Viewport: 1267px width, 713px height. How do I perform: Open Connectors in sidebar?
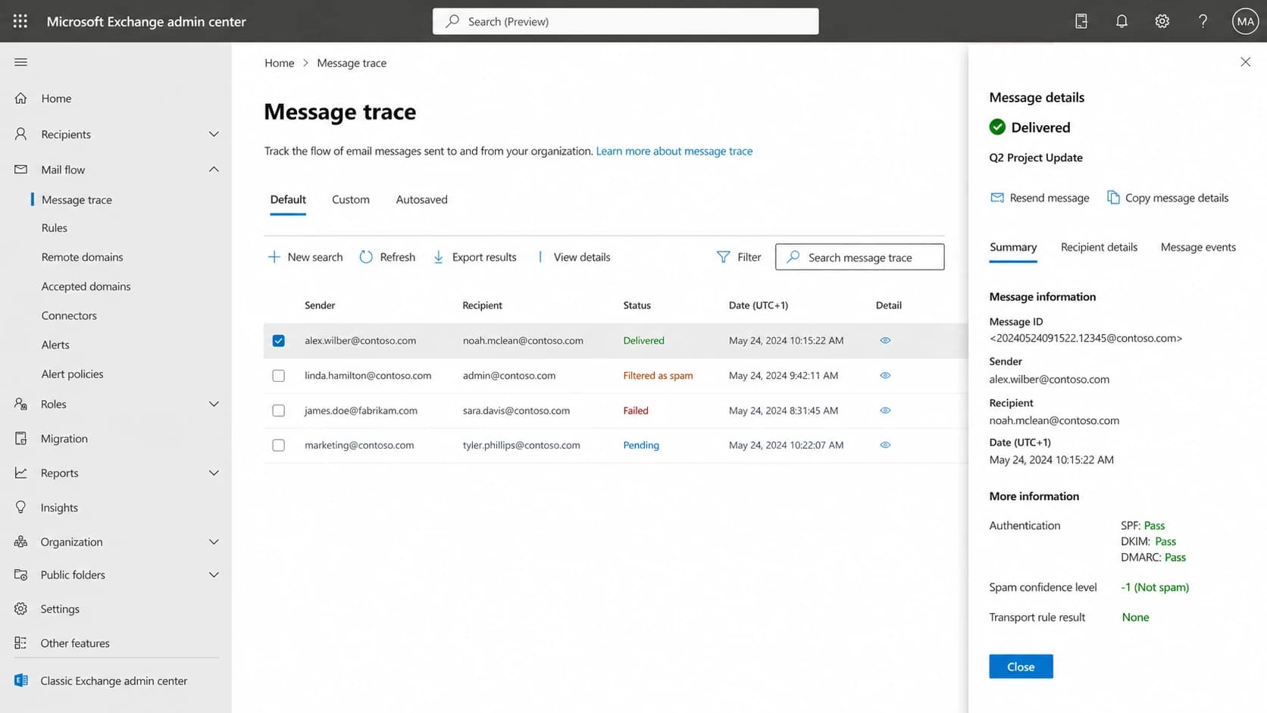(x=69, y=315)
